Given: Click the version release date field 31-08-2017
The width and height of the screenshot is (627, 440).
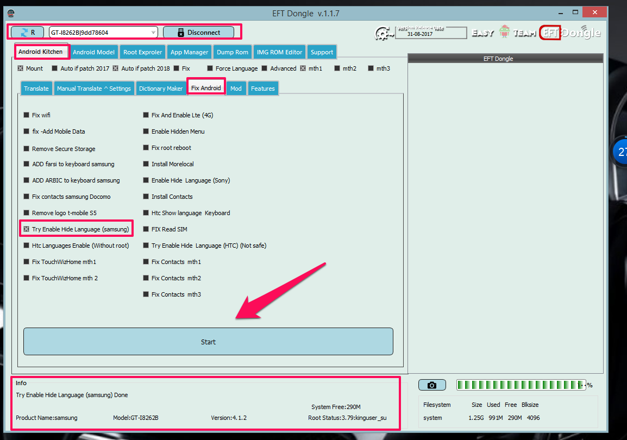Looking at the screenshot, I should 431,33.
